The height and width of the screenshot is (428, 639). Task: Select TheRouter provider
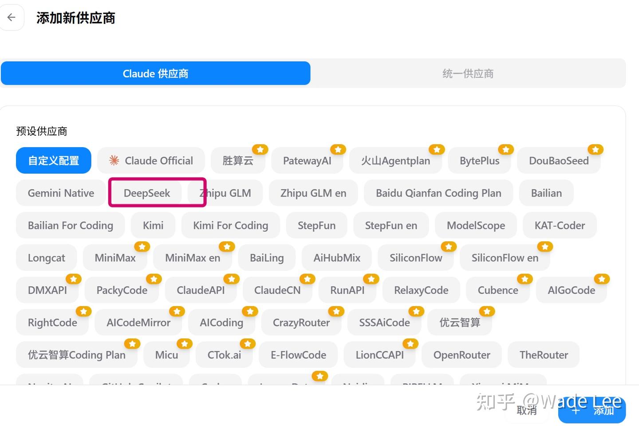(544, 355)
